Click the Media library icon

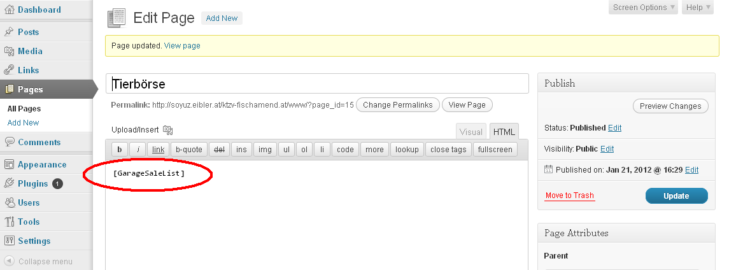click(x=10, y=51)
